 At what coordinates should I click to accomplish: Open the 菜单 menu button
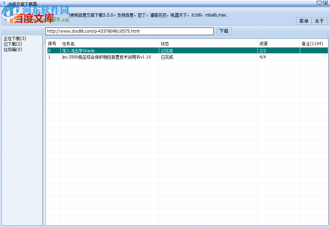(x=304, y=21)
